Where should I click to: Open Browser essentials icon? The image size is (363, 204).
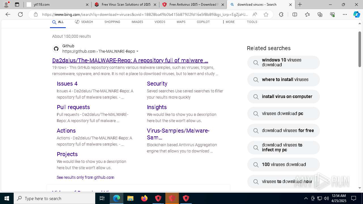(332, 14)
